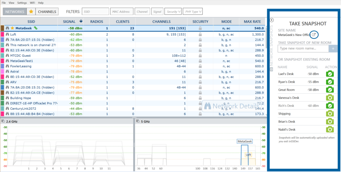Click Great Room signal value -58 dBm
Image resolution: width=341 pixels, height=172 pixels.
[313, 90]
